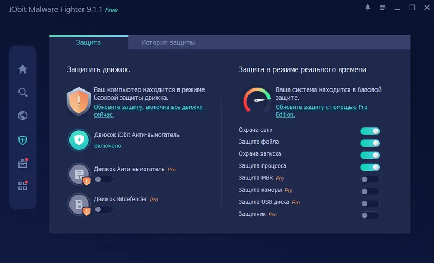This screenshot has height=263, width=434.
Task: Disable the Охрана сети toggle
Action: point(370,131)
